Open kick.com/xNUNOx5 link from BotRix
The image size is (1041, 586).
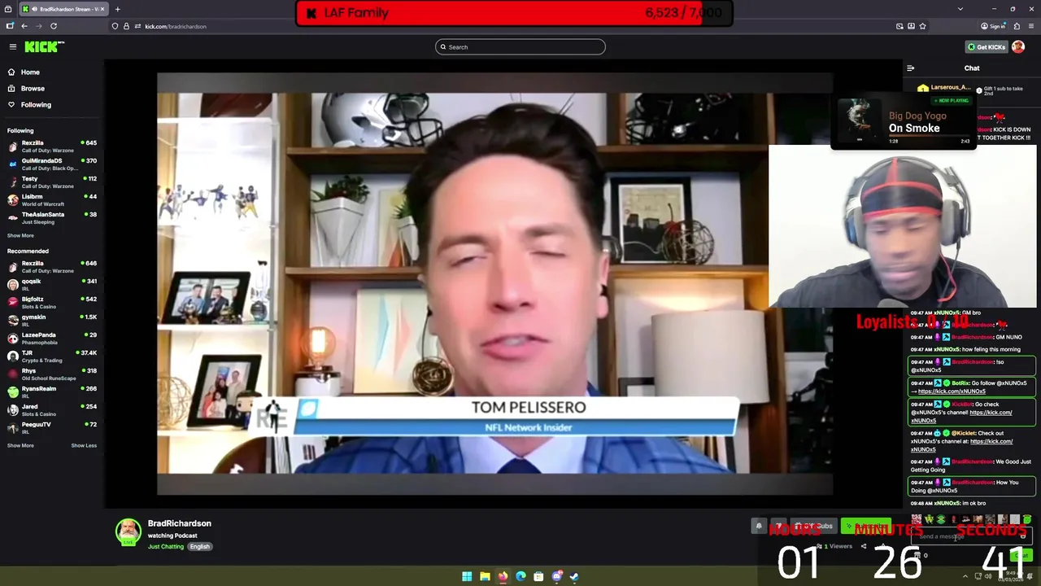click(952, 391)
